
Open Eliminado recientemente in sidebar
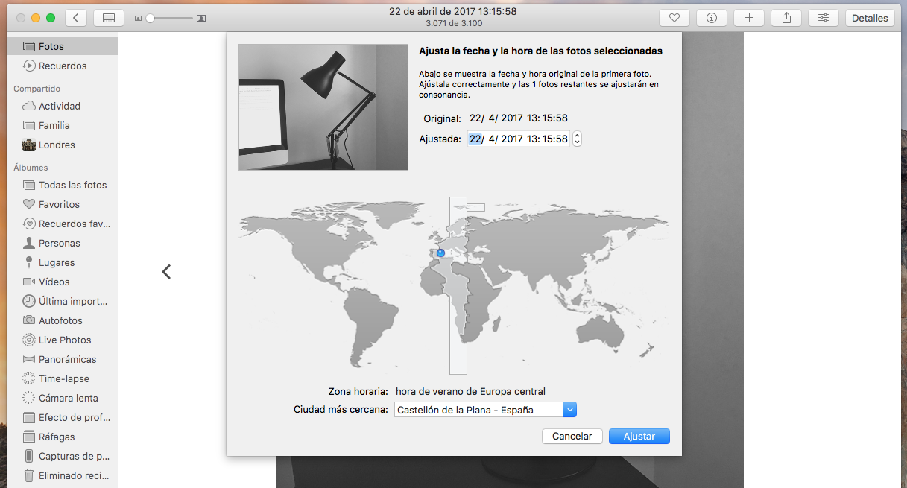73,475
